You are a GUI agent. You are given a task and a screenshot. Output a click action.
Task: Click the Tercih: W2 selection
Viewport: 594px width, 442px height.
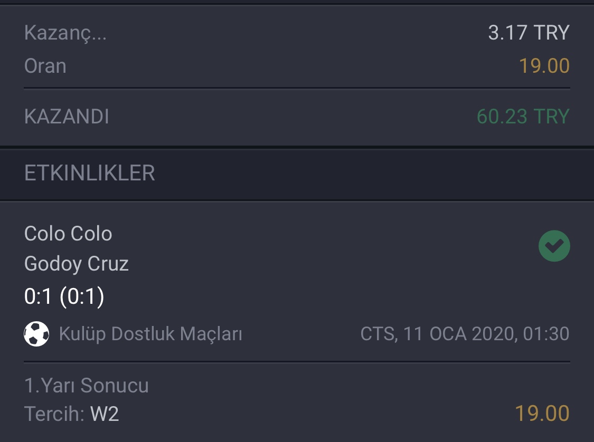[x=72, y=413]
